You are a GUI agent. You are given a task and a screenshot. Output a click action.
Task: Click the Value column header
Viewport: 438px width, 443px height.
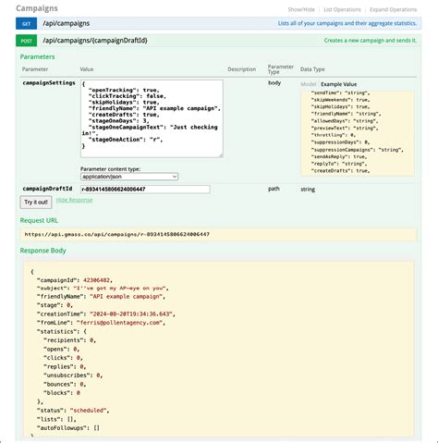tap(87, 69)
